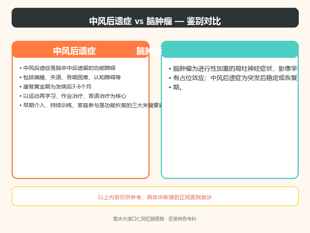Viewport: 310px width, 233px height.
Task: Click the short bullet 期。
Action: pos(176,87)
